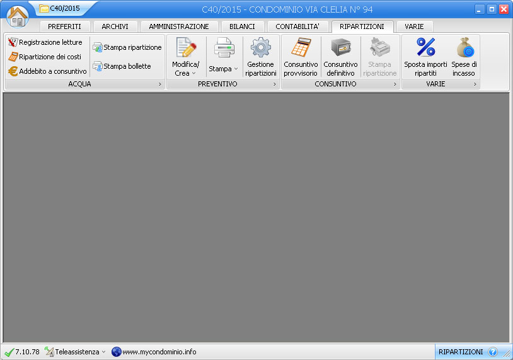Image resolution: width=513 pixels, height=360 pixels.
Task: Click Stampa ripartizione in Acqua group
Action: point(127,47)
